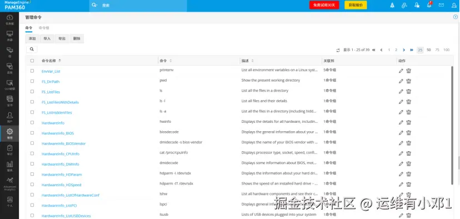
Task: Show 100 rows per page
Action: (x=447, y=50)
